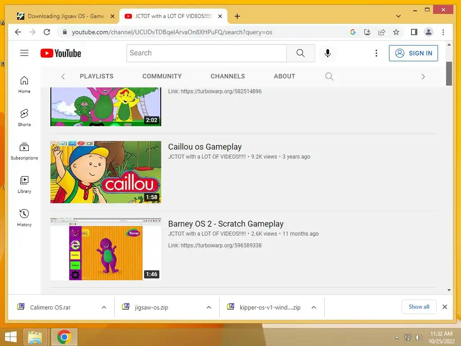Screen dimensions: 461x346
Task: Close the downloads bar
Action: [445, 307]
